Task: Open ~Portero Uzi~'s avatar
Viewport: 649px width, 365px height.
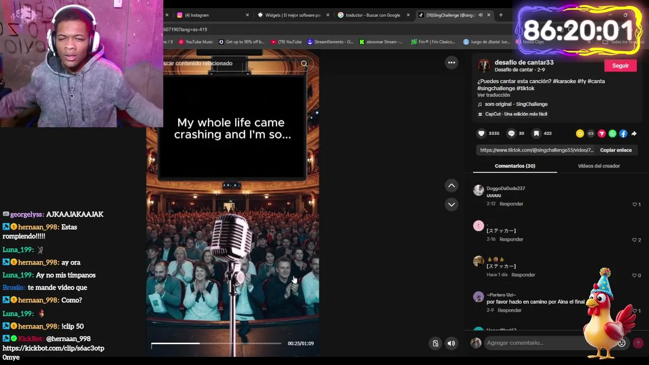Action: pyautogui.click(x=478, y=297)
